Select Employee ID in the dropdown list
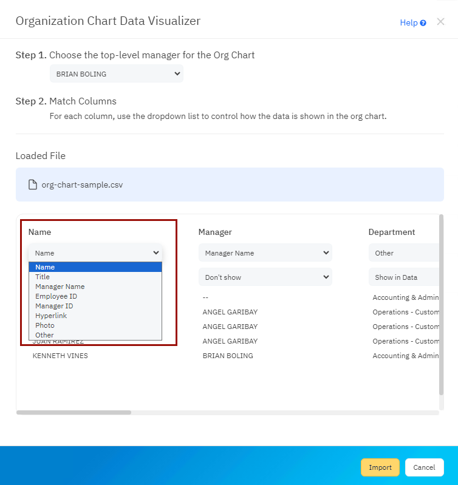 (56, 296)
